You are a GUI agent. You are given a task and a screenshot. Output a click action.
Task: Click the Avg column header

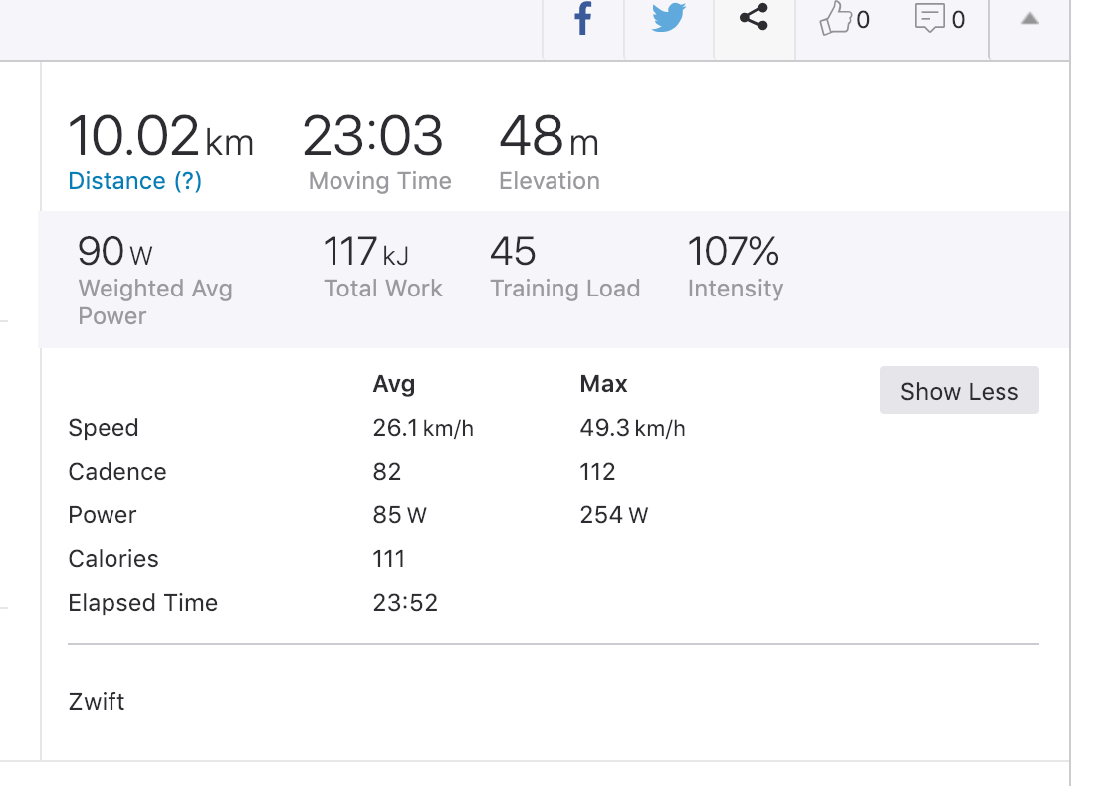click(394, 384)
